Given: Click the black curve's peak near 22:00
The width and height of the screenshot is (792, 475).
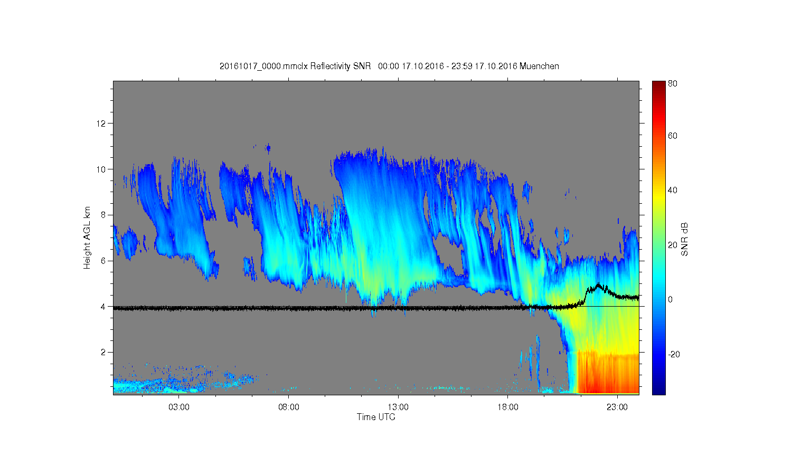Looking at the screenshot, I should tap(598, 286).
